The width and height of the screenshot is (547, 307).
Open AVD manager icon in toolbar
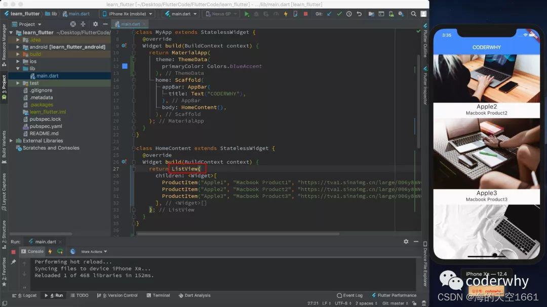click(x=391, y=14)
